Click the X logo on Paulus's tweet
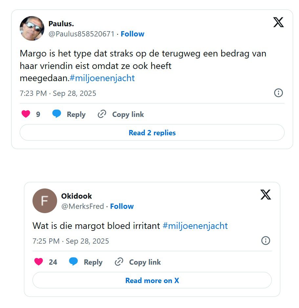 pyautogui.click(x=278, y=22)
